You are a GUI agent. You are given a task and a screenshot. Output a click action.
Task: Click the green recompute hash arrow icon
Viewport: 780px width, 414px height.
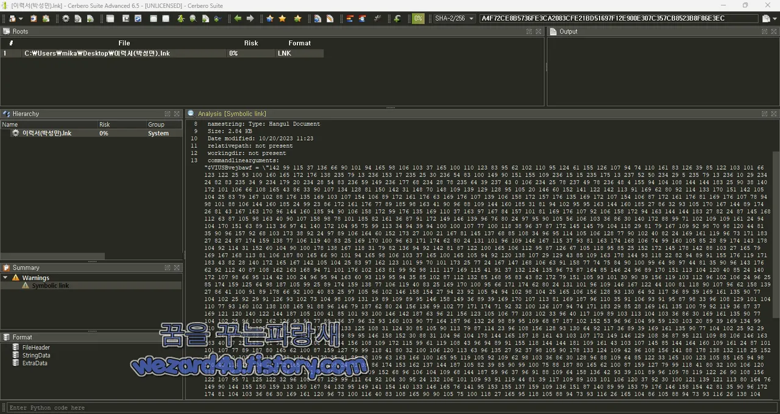(397, 18)
